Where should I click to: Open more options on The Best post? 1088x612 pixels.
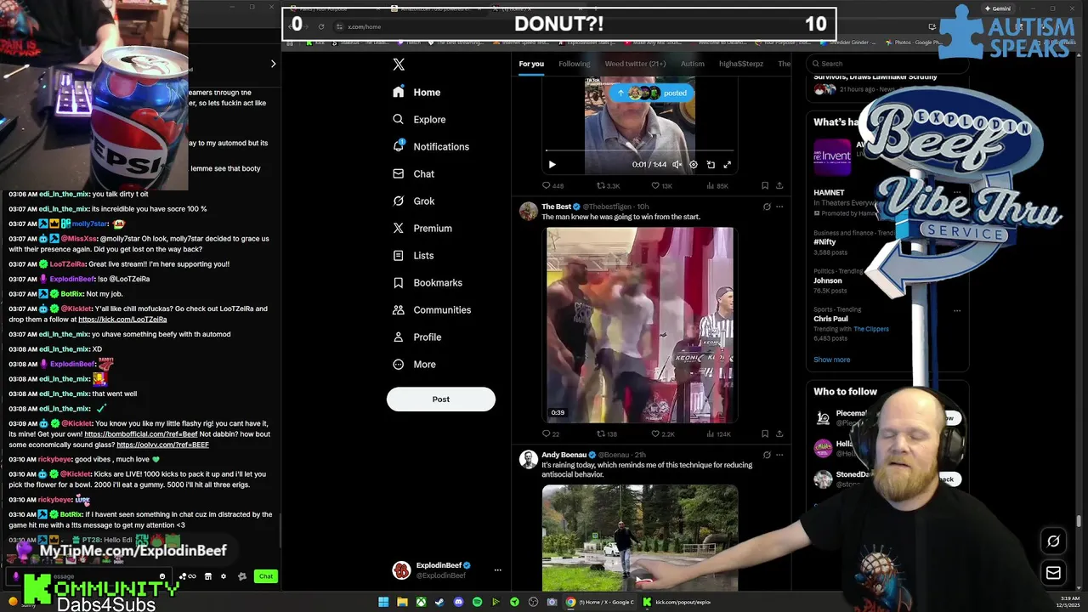click(x=779, y=207)
